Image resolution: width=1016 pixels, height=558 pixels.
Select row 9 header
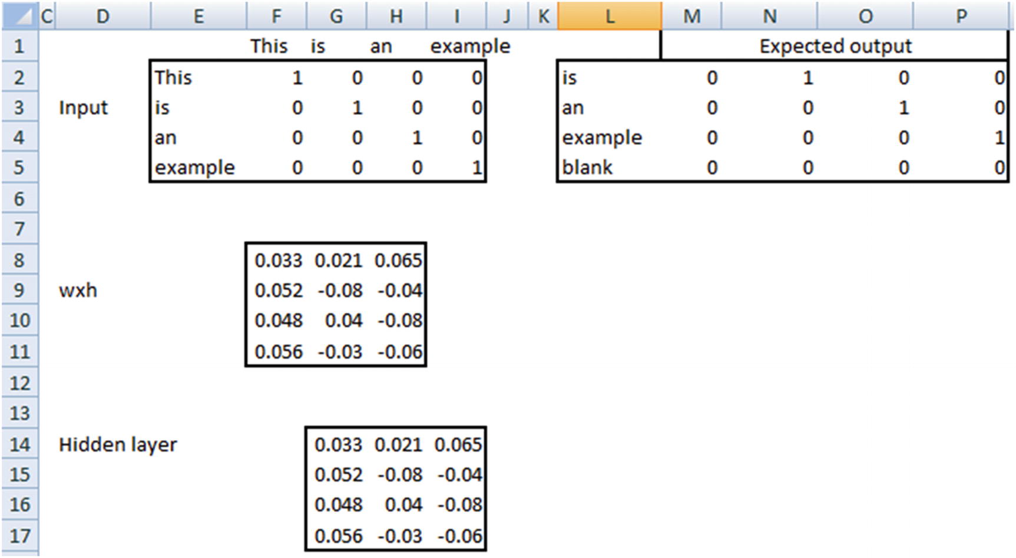(19, 290)
